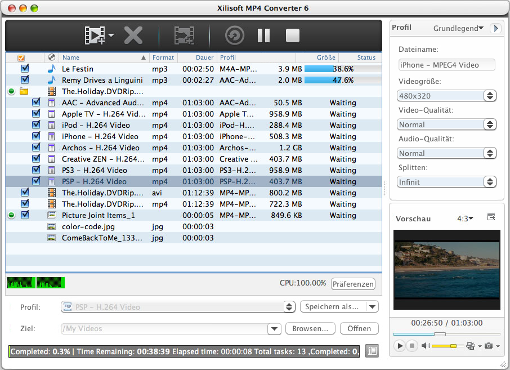Viewport: 510px width, 370px height.
Task: Open the Ziel path dropdown arrow
Action: click(x=274, y=329)
